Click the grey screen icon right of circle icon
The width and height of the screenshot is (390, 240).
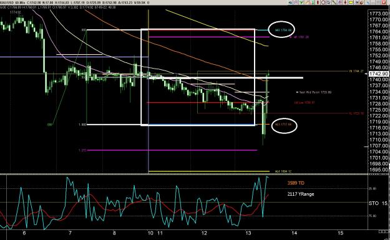329,2
